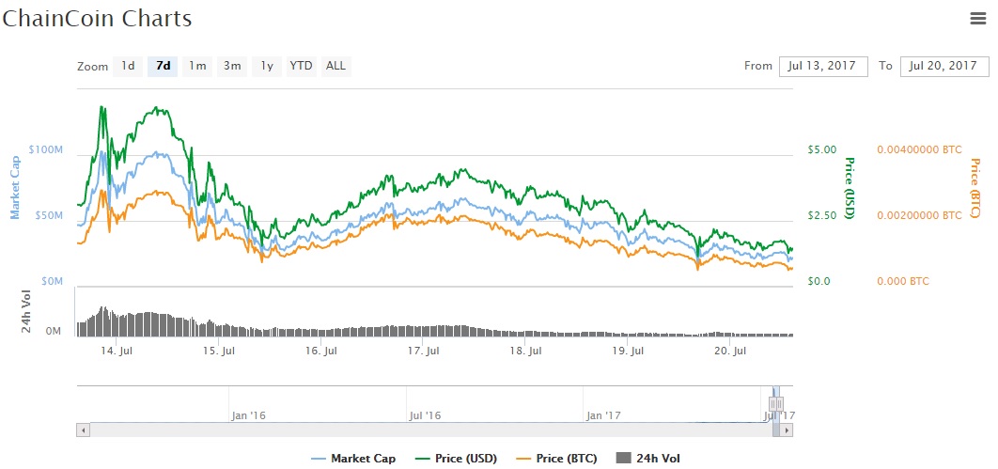Select the 7d zoom range
Viewport: 998px width, 469px height.
163,66
